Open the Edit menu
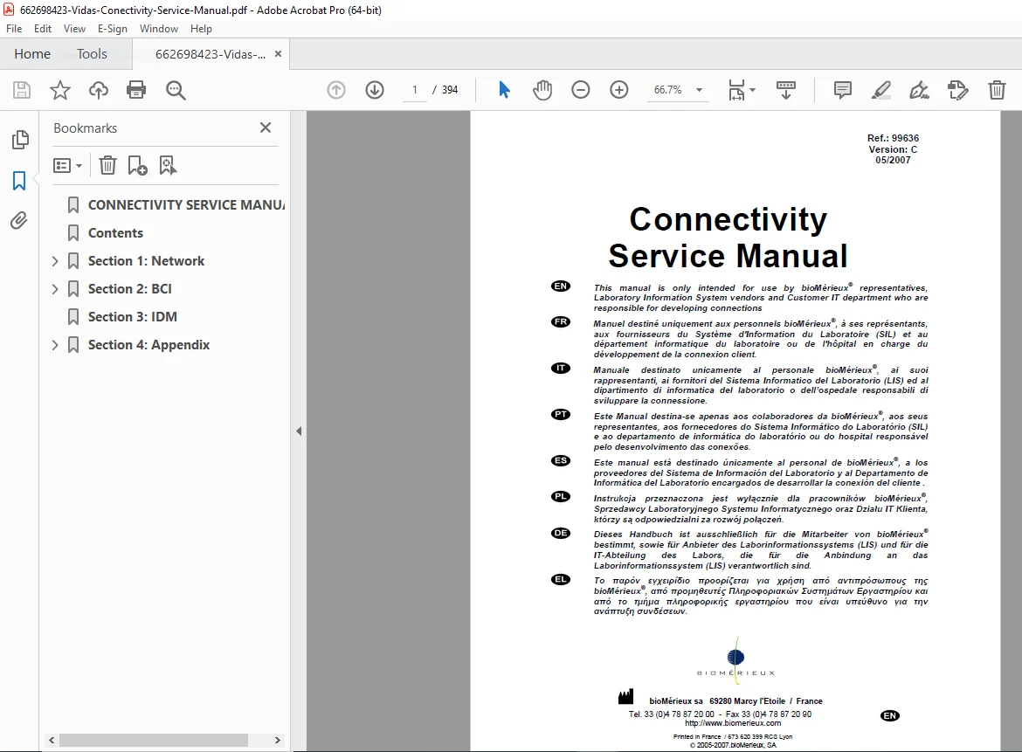Screen dimensions: 1022x752 pyautogui.click(x=43, y=29)
